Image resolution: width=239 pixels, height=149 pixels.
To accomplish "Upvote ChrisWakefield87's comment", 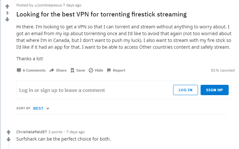I will click(x=8, y=132).
